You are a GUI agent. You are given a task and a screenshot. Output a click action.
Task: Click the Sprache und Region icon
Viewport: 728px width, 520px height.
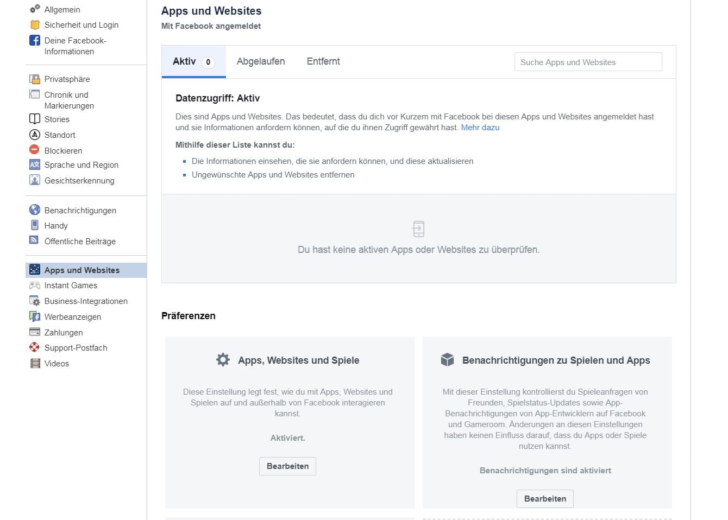click(x=35, y=164)
